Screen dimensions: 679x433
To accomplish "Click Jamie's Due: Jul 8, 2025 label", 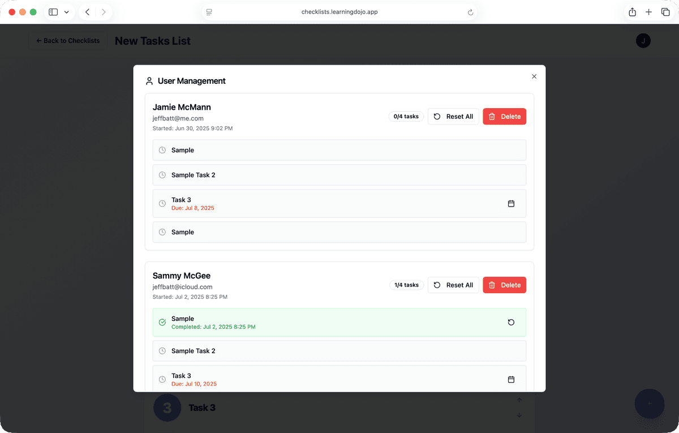I will point(193,208).
